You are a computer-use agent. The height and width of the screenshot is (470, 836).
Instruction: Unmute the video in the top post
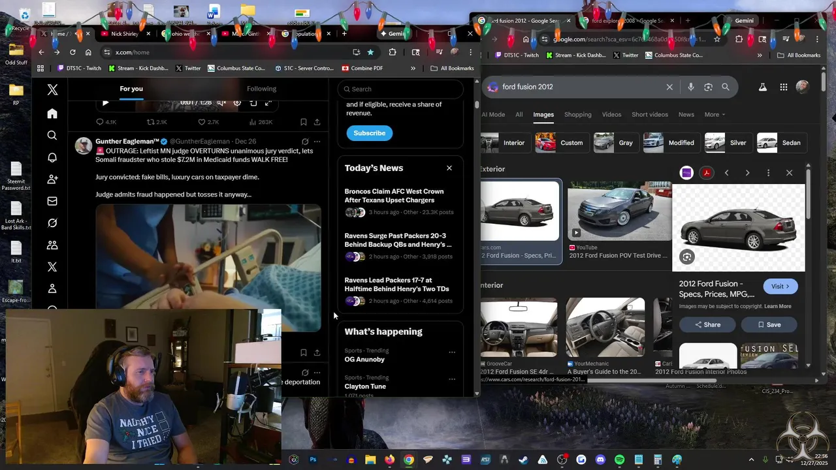tap(221, 103)
